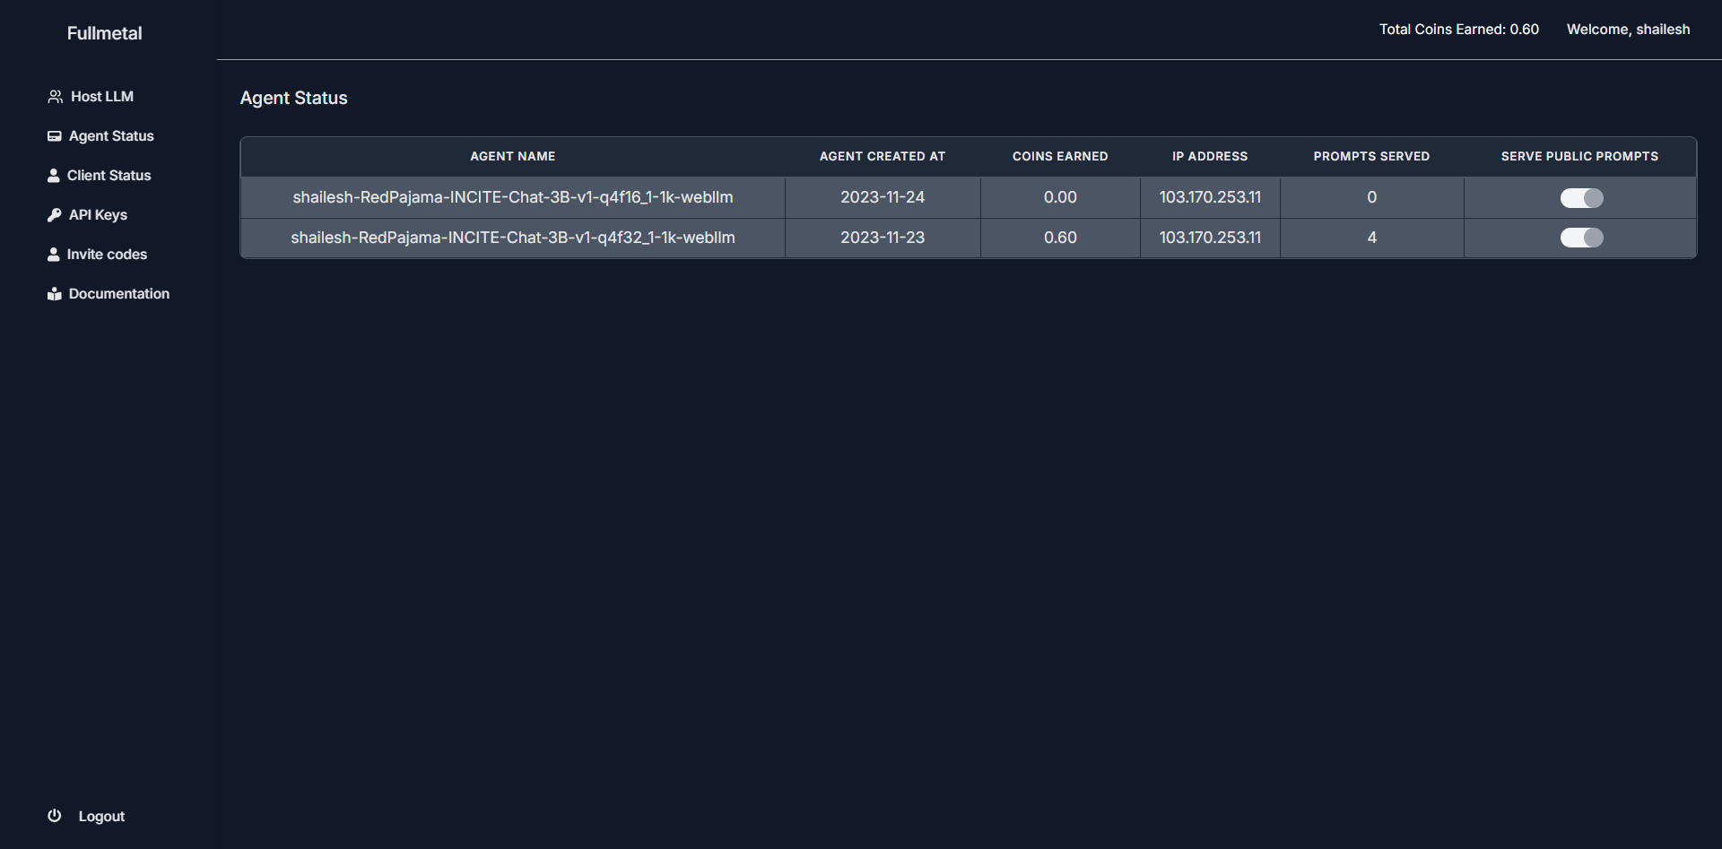Toggle public prompts for q4f32_1 agent
1722x849 pixels.
click(1581, 238)
